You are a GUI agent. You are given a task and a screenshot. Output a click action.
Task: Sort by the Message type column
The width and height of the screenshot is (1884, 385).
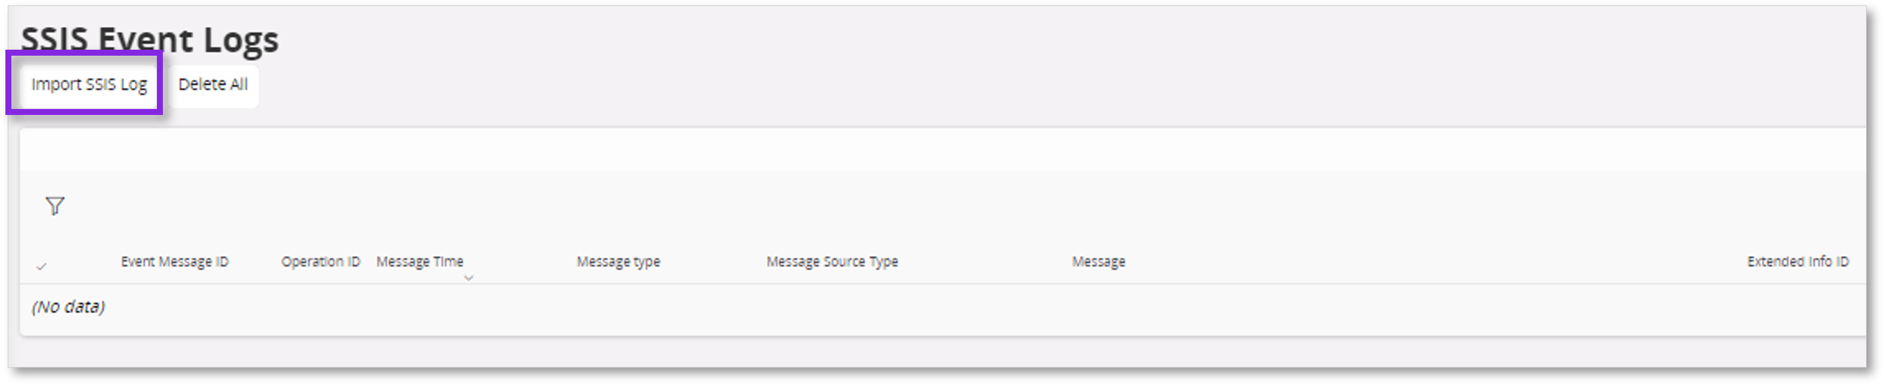[x=618, y=261]
